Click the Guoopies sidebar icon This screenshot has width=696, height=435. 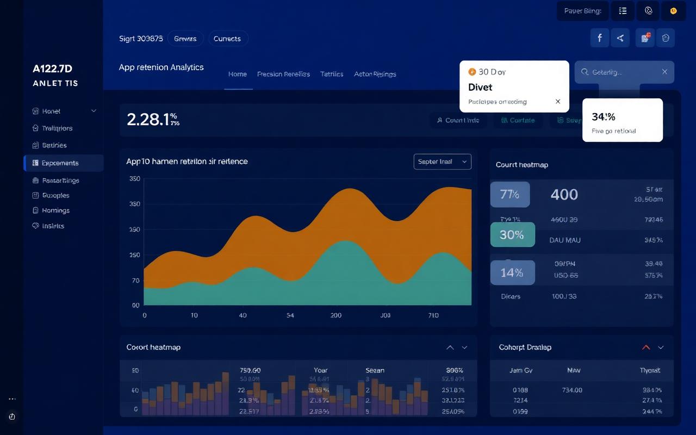click(36, 195)
